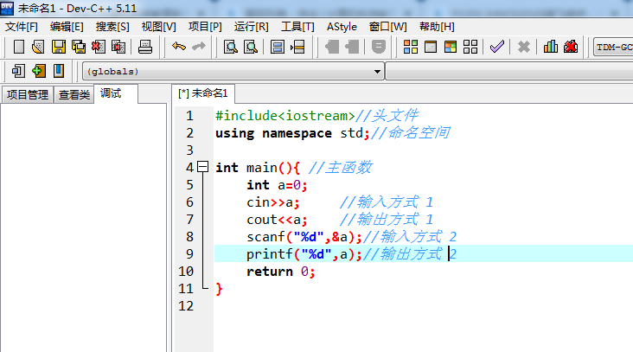The height and width of the screenshot is (352, 633).
Task: Compile and run with the colored window icon
Action: coord(451,47)
